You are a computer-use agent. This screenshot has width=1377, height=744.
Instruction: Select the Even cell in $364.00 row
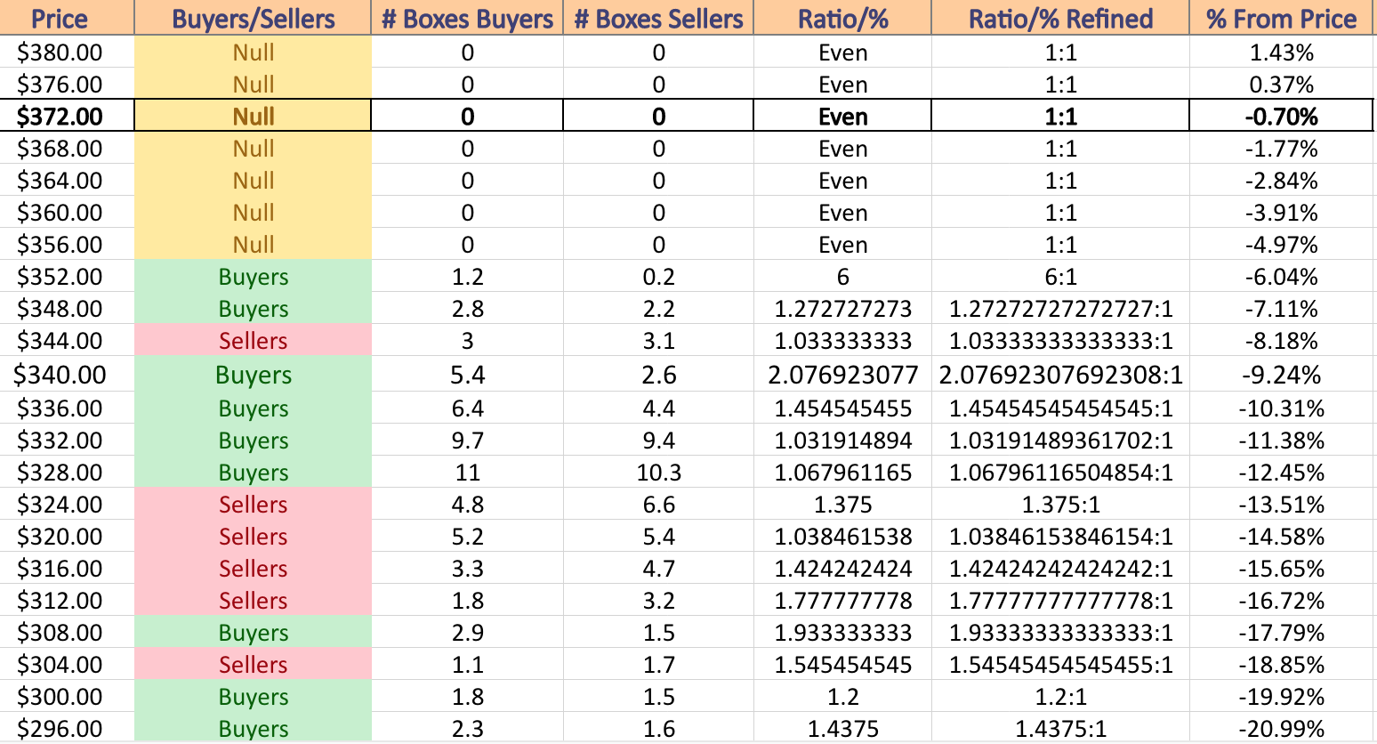point(842,181)
